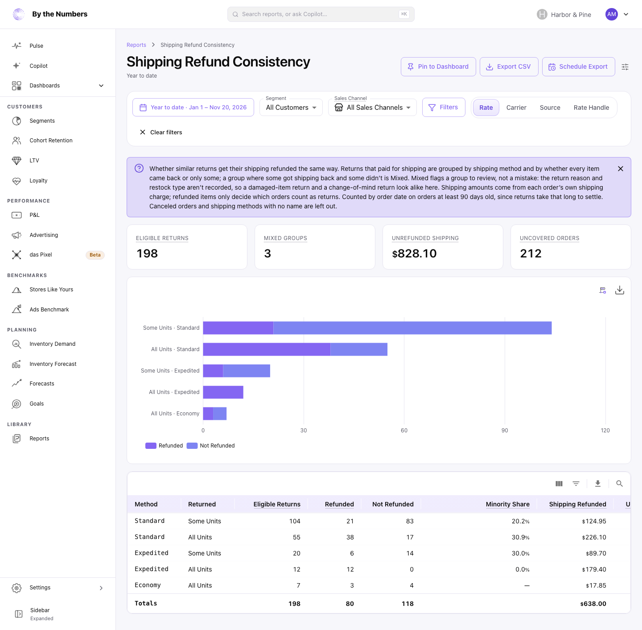
Task: Select the Economy method row
Action: (x=379, y=585)
